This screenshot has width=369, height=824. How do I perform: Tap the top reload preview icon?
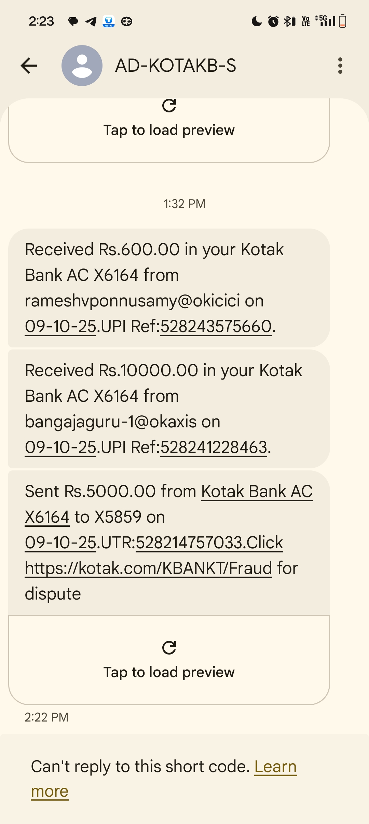coord(169,106)
